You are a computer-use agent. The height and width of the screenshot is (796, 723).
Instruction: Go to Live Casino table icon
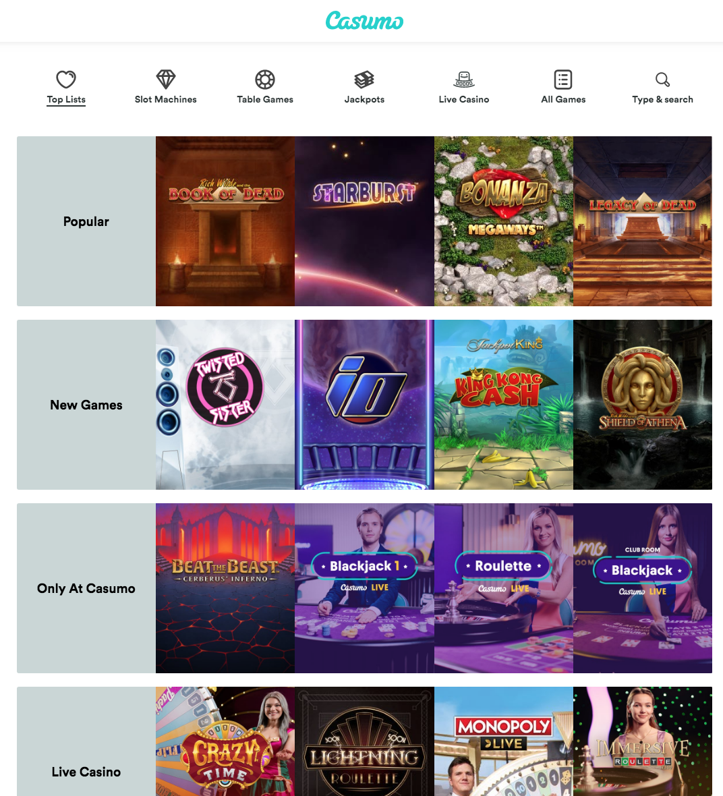coord(464,79)
